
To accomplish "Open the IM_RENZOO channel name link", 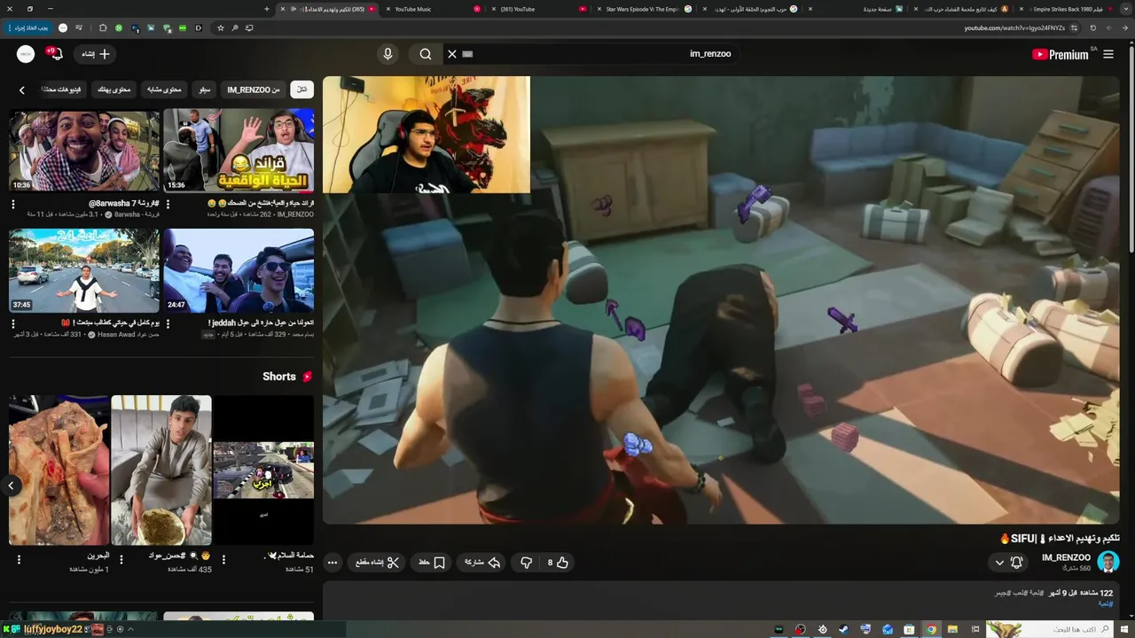I will click(1066, 557).
